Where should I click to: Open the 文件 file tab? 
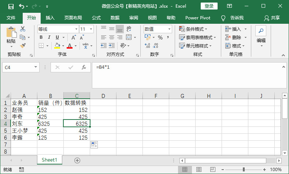tap(11, 18)
